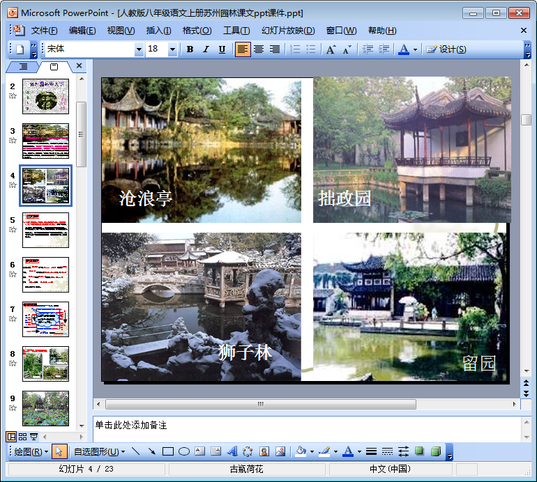
Task: Decrease indent icon
Action: (x=368, y=49)
